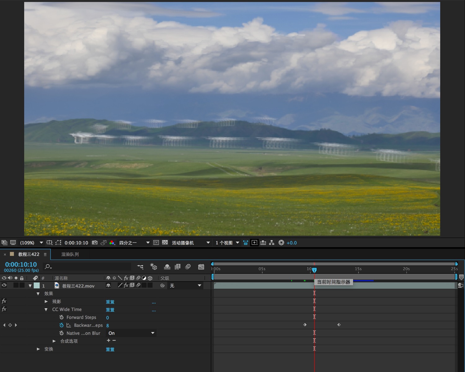The width and height of the screenshot is (465, 372).
Task: Click the label tag column header icon
Action: point(35,278)
